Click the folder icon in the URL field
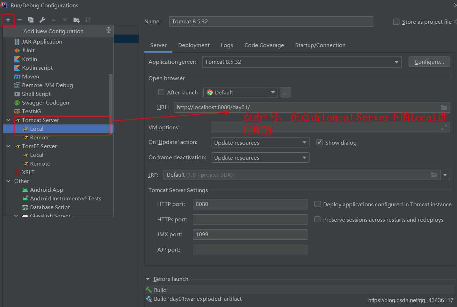 coord(444,107)
